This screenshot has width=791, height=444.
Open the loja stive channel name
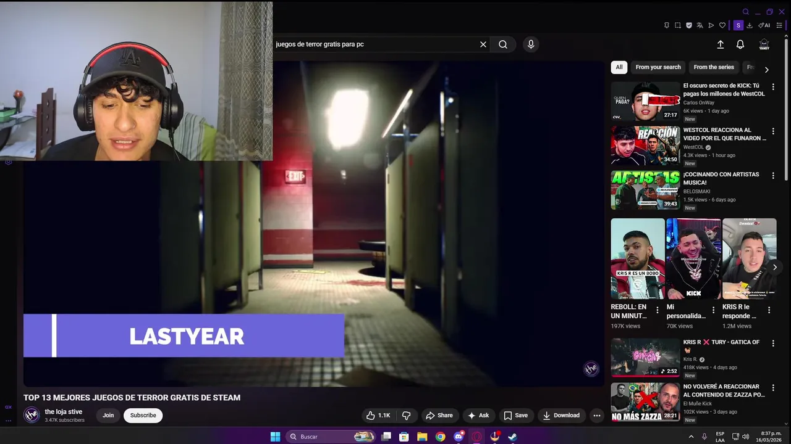[63, 412]
